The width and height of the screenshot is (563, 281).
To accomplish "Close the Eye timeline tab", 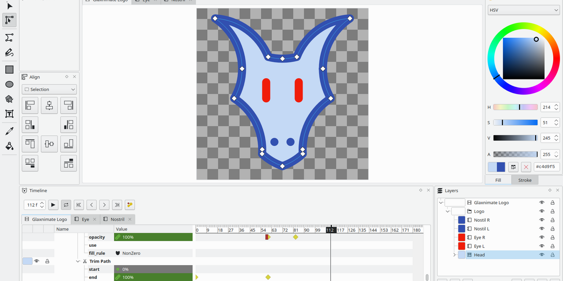I will (94, 219).
